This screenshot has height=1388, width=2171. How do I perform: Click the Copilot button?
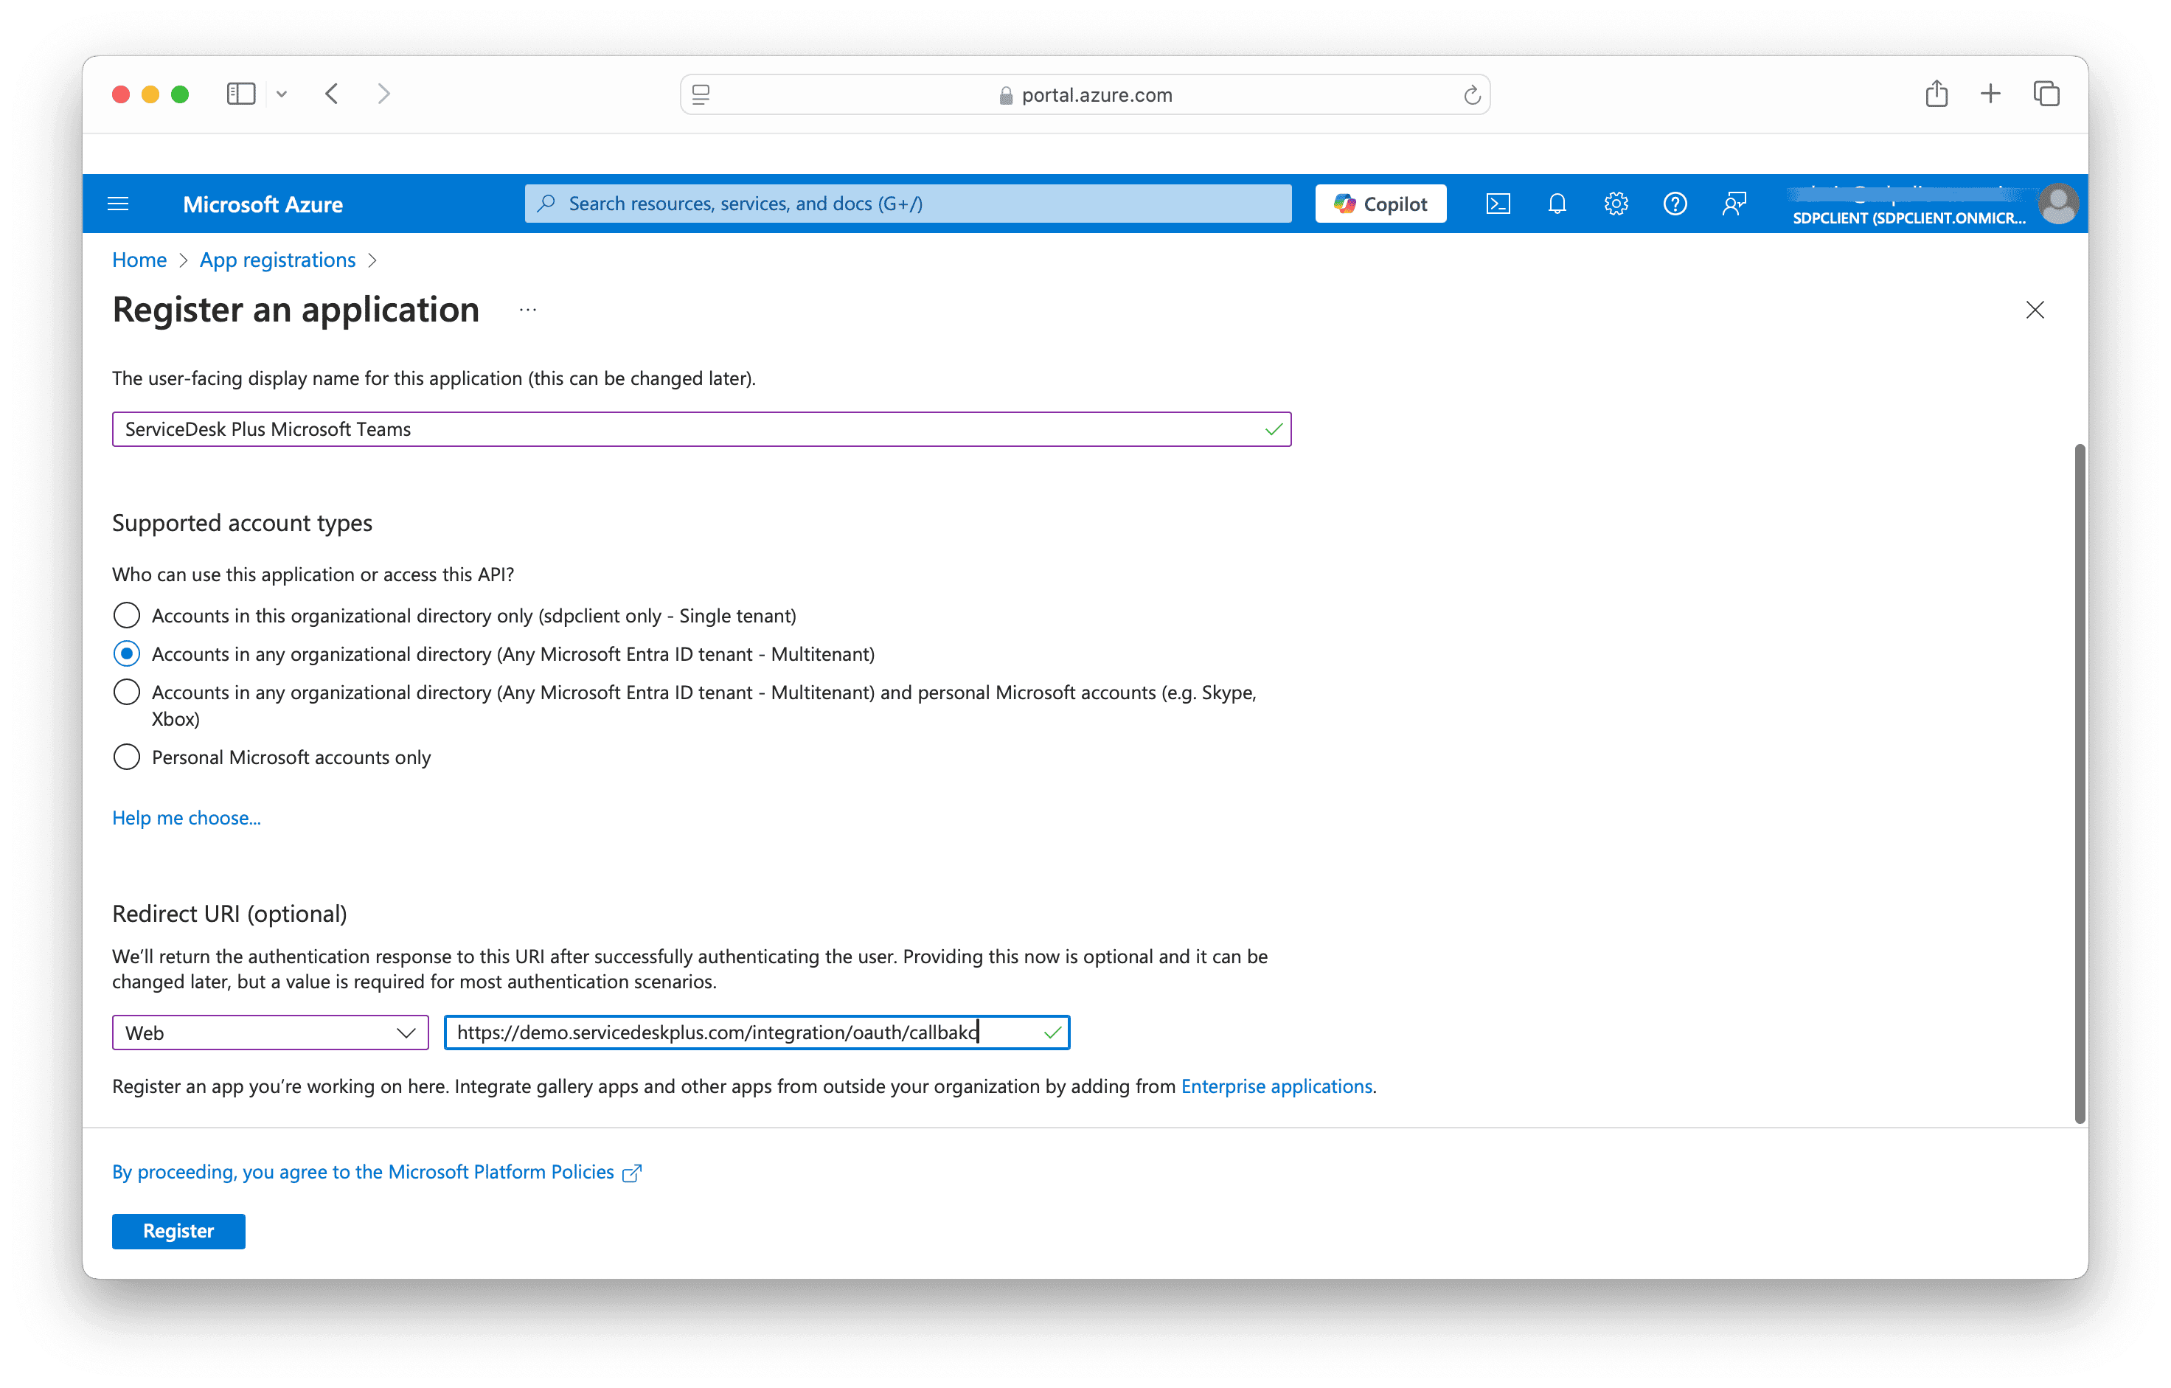[1380, 204]
